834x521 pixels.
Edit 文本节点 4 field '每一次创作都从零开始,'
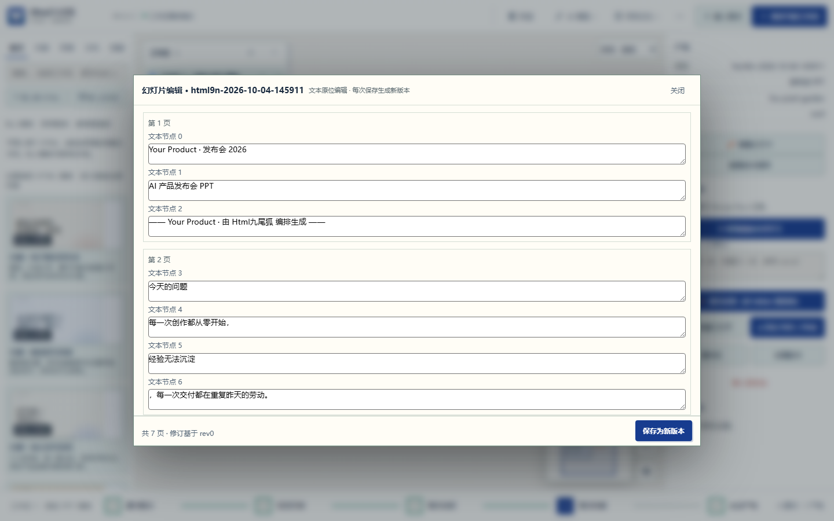coord(416,327)
